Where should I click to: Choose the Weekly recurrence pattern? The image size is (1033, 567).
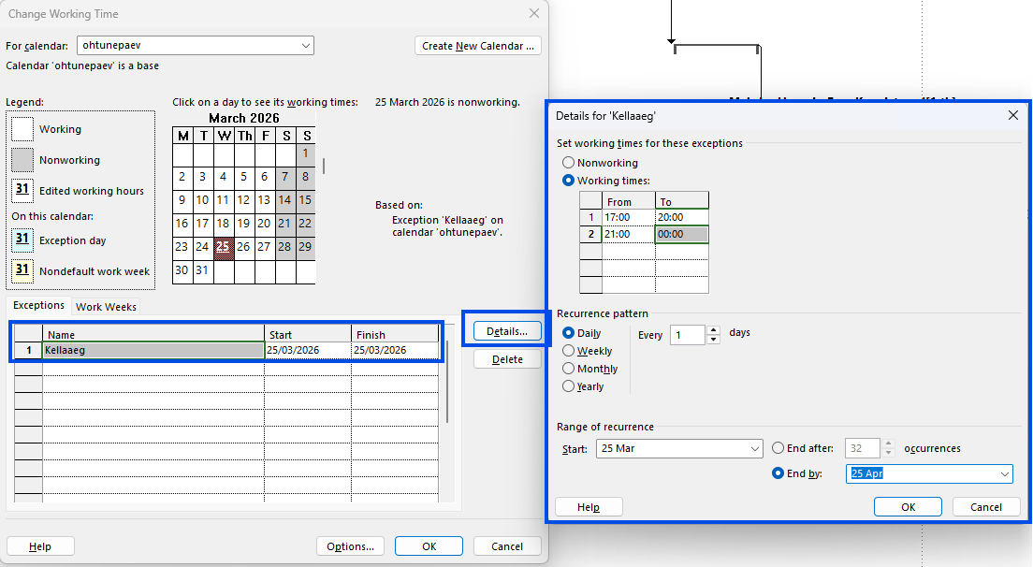(568, 351)
